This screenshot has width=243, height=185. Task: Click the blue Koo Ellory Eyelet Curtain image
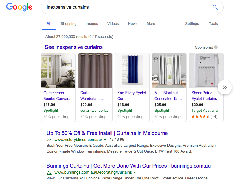[x=132, y=70]
